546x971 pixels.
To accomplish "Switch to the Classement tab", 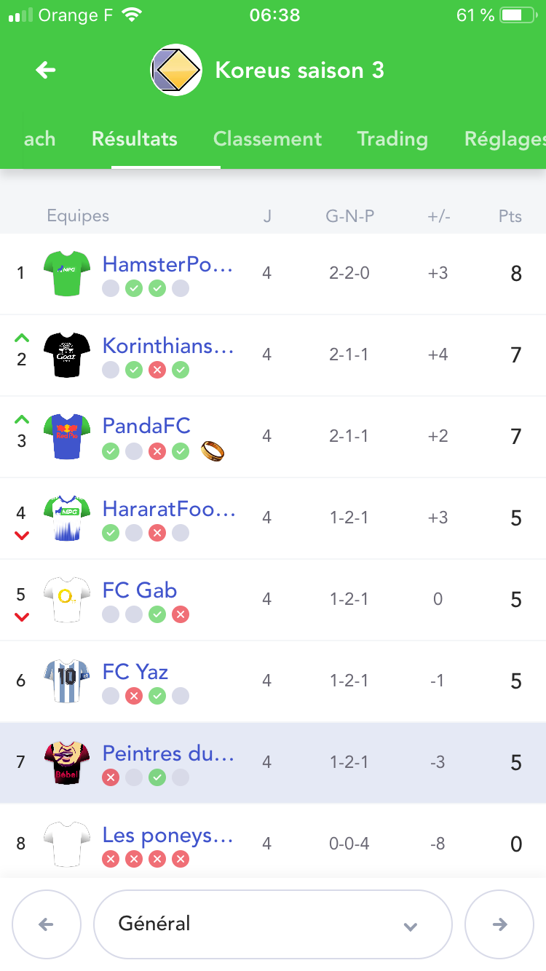I will coord(267,139).
